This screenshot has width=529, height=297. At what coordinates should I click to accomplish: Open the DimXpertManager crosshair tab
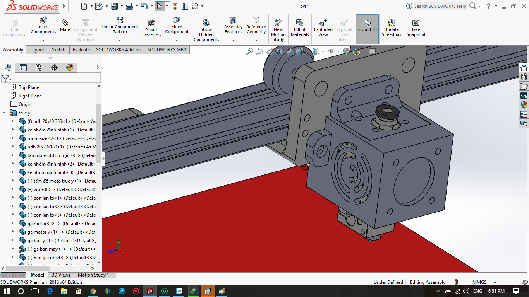pos(54,68)
